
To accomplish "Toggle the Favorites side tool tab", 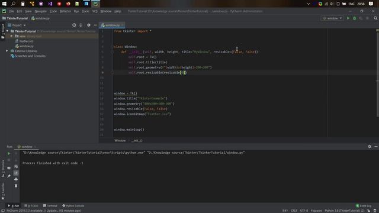I will coord(3,191).
